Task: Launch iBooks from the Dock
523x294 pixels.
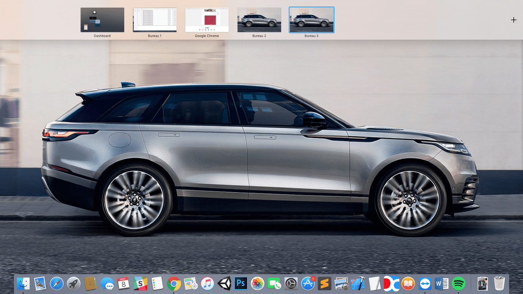Action: (x=408, y=284)
